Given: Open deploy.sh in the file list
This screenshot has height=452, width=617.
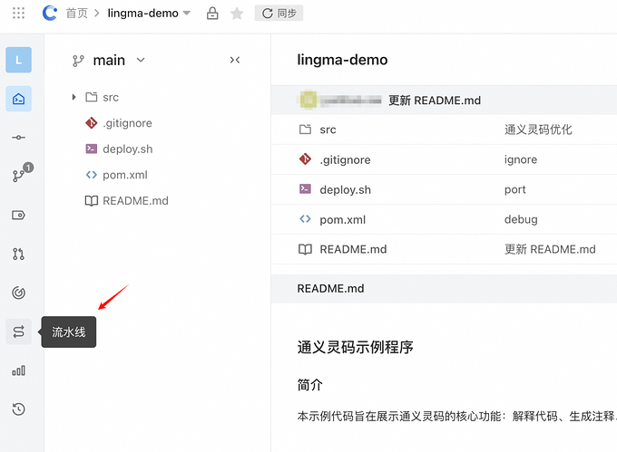Looking at the screenshot, I should pos(345,189).
